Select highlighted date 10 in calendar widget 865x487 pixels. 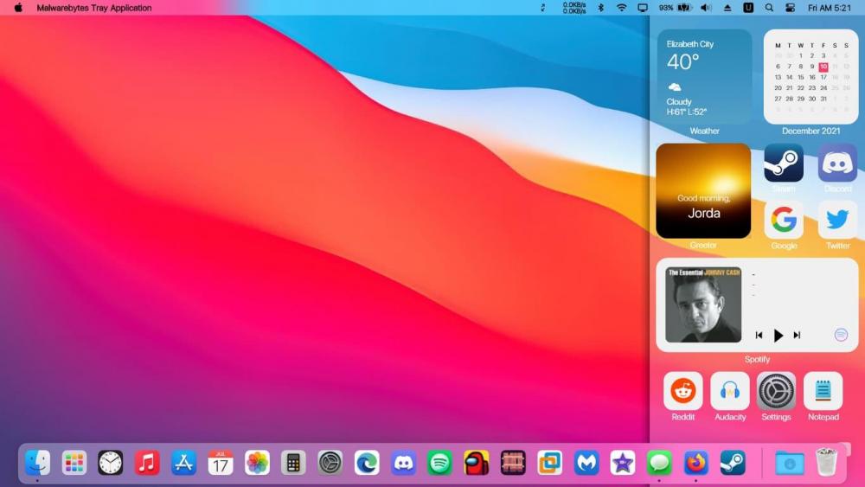coord(823,67)
